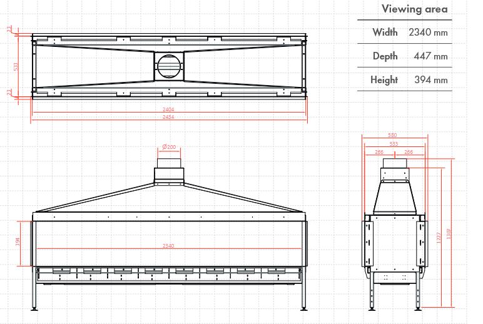This screenshot has height=324, width=483.
Task: Click the right leg foot of front view
Action: click(303, 308)
